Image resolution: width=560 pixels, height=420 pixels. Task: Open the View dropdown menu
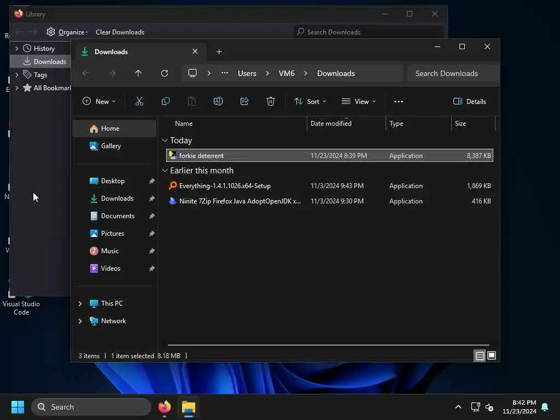coord(359,101)
